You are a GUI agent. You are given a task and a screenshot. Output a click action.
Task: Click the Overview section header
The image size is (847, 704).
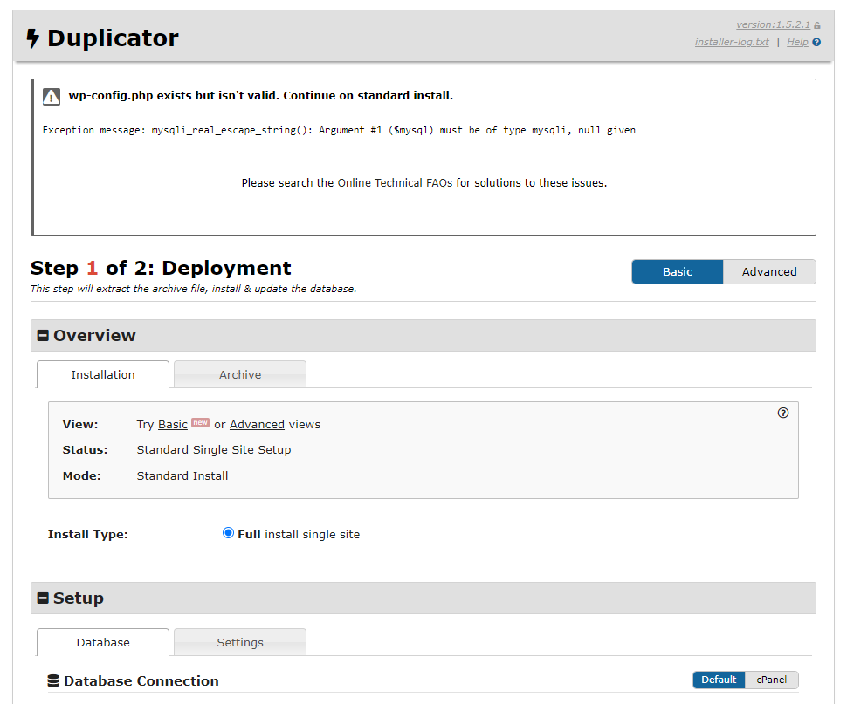click(423, 336)
